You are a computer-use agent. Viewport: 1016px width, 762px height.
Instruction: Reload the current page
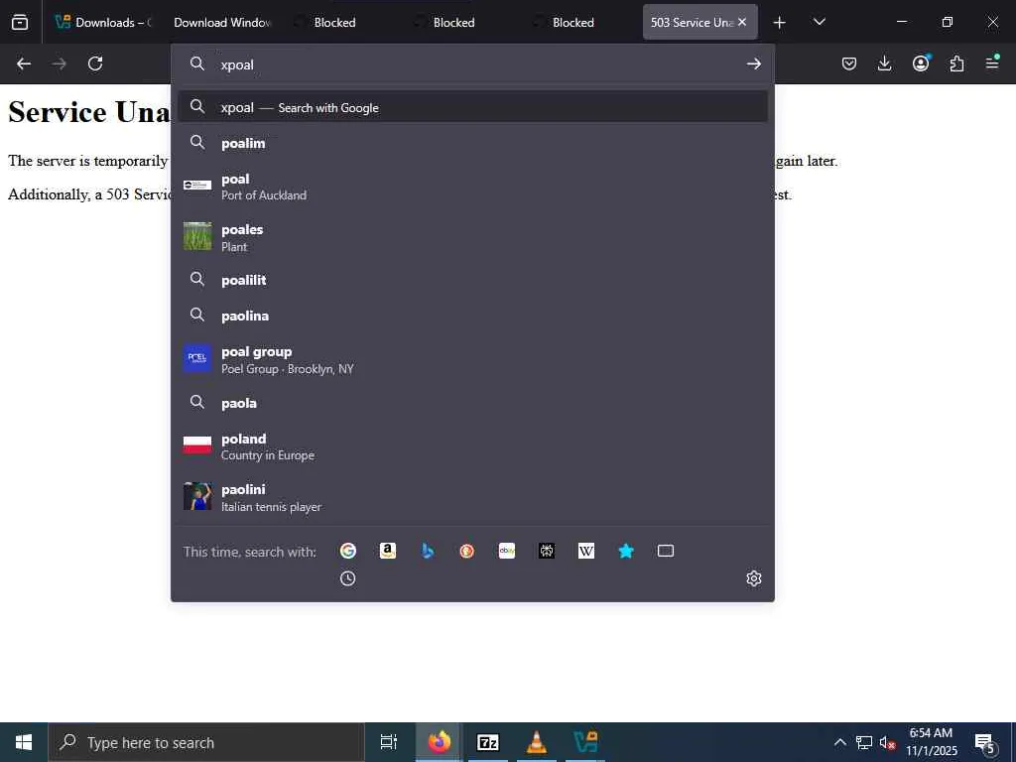(x=95, y=63)
